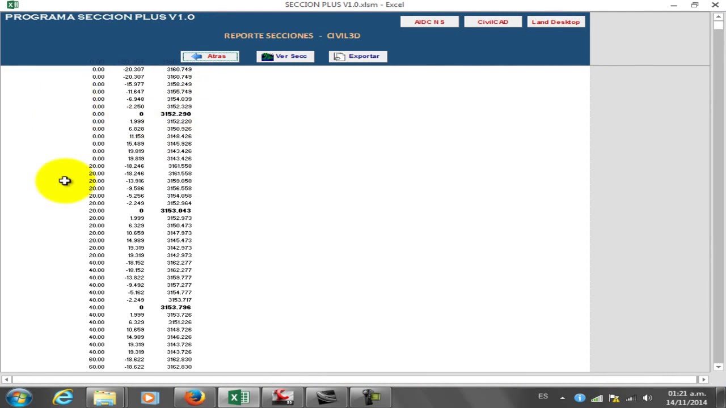Click the ES language indicator
Viewport: 726px width, 408px height.
(x=543, y=397)
